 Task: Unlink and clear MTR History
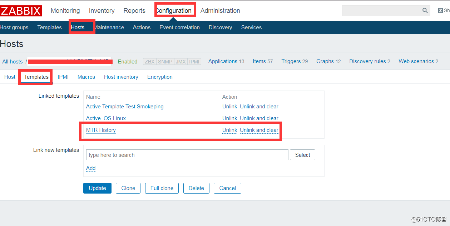coord(259,130)
